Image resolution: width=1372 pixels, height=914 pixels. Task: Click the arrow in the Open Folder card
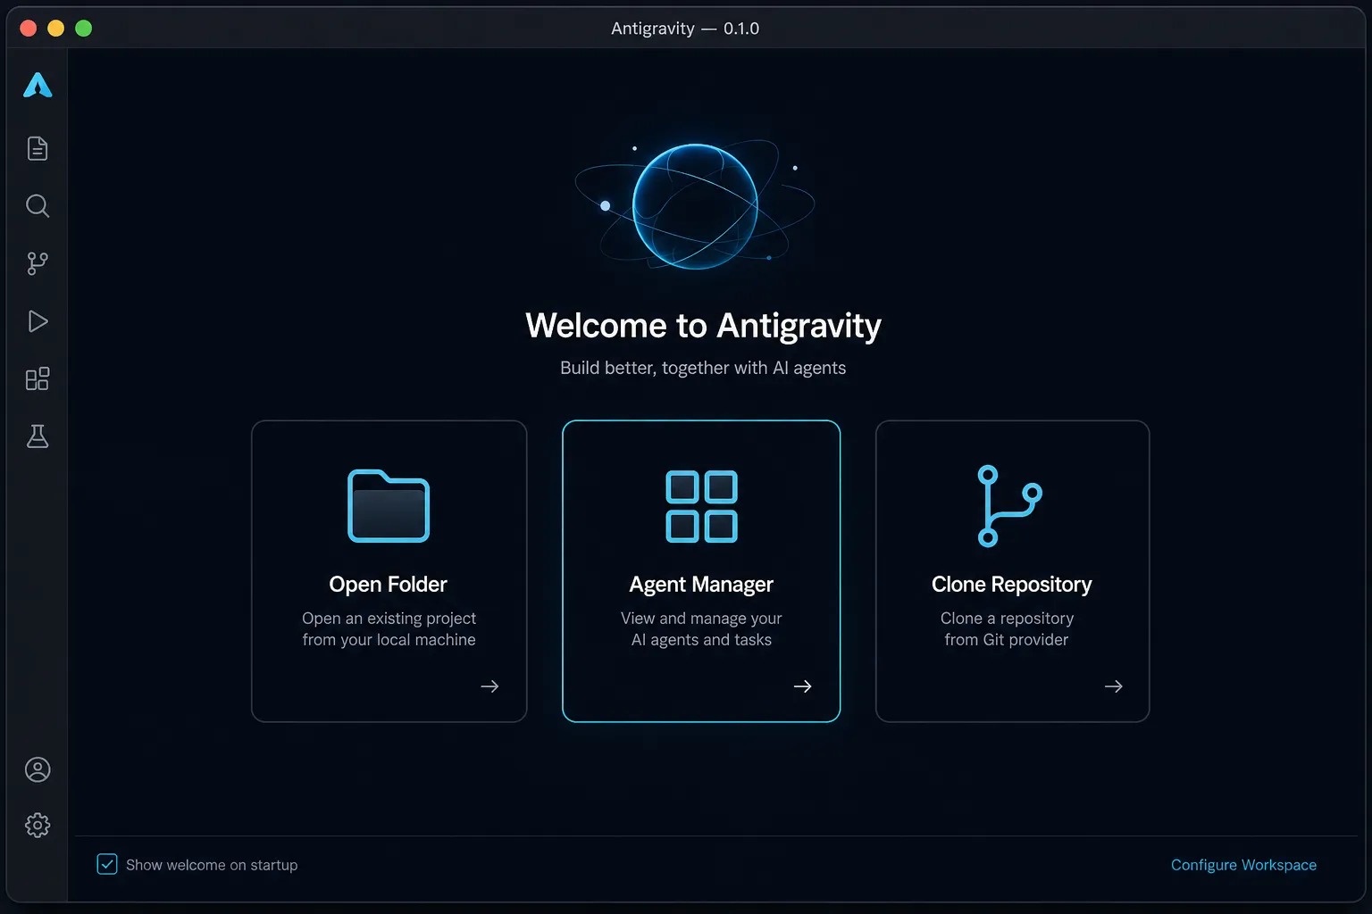[489, 686]
